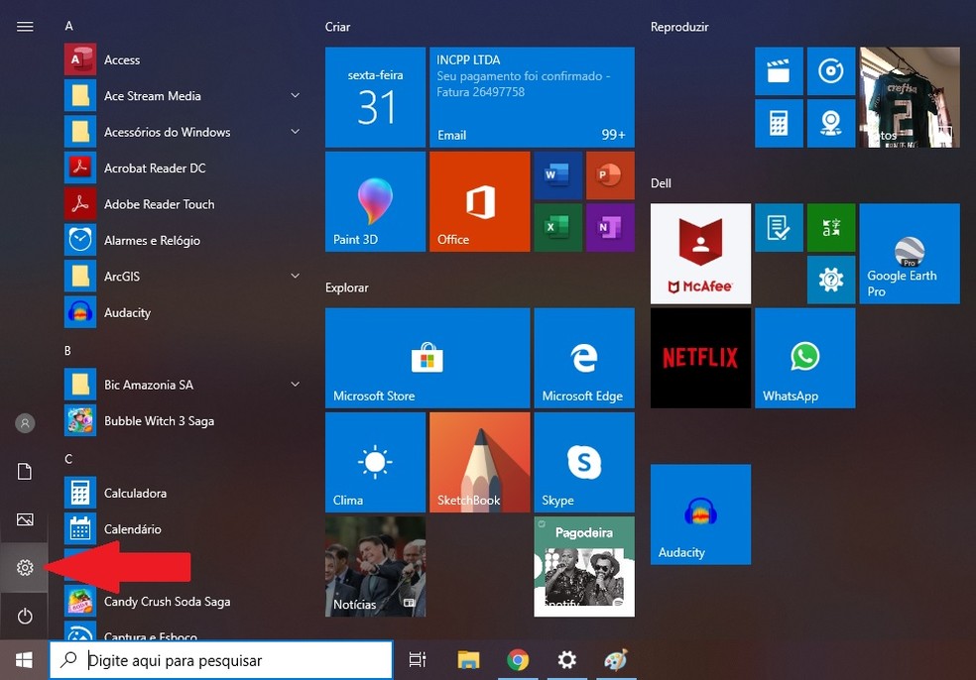Viewport: 976px width, 680px height.
Task: Expand the ArcGIS folder
Action: point(295,277)
